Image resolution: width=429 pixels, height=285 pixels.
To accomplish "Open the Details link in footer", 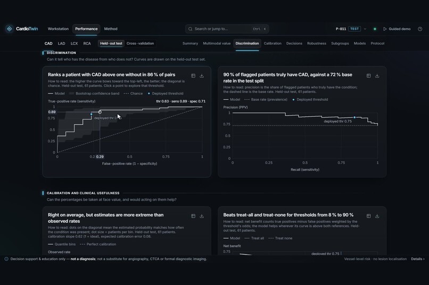I will [x=417, y=259].
